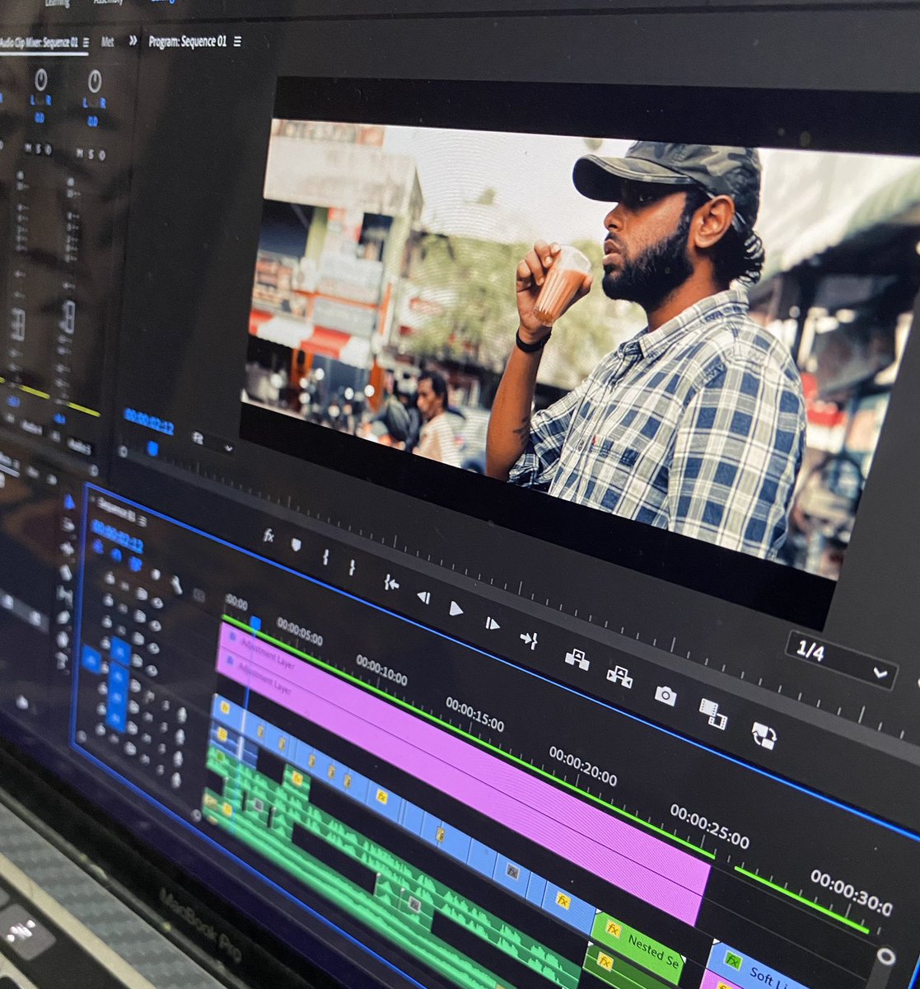Viewport: 920px width, 989px height.
Task: Open the timeline panel menu
Action: pyautogui.click(x=142, y=521)
